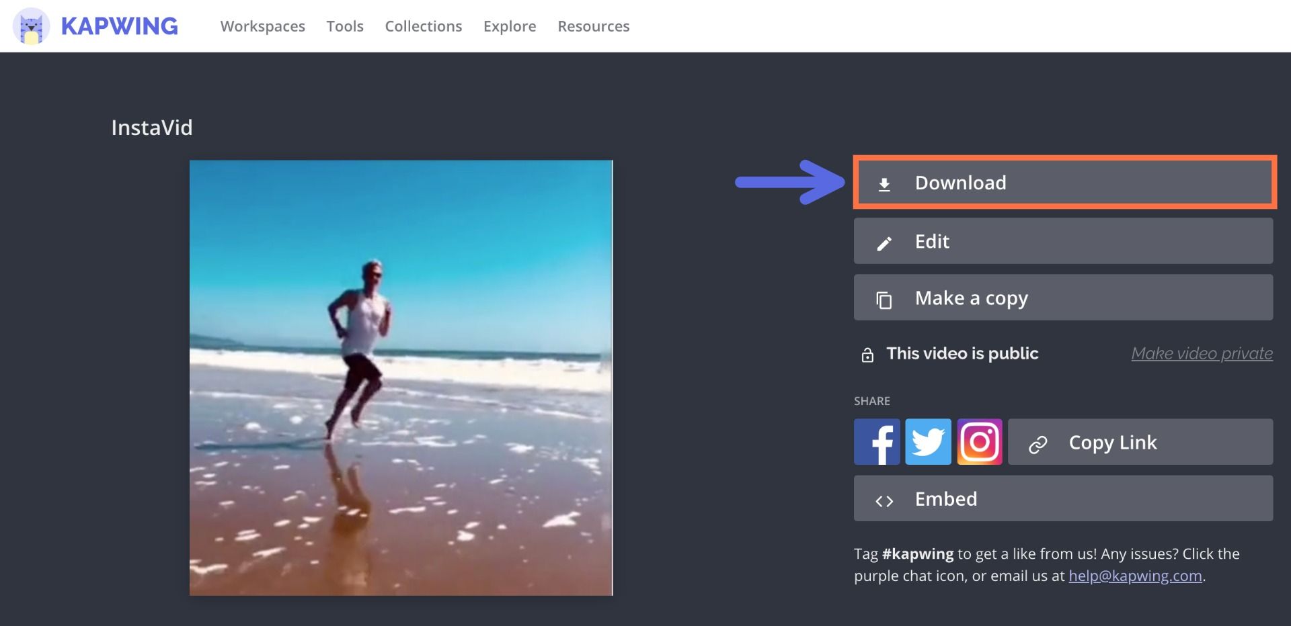Toggle privacy with Make video private
Image resolution: width=1291 pixels, height=626 pixels.
(1202, 353)
